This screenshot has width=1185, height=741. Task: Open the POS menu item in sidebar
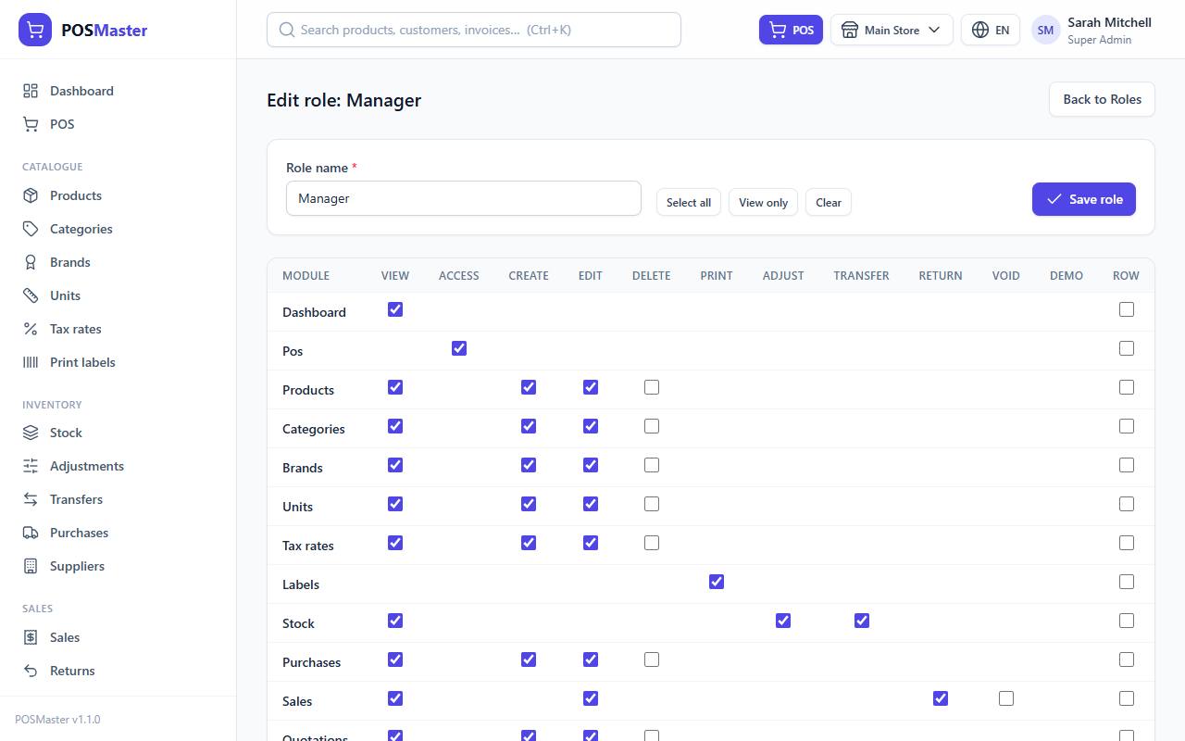click(x=118, y=124)
